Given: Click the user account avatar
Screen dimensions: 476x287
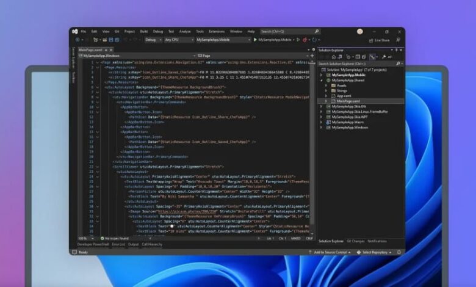Looking at the screenshot, I should tap(359, 32).
